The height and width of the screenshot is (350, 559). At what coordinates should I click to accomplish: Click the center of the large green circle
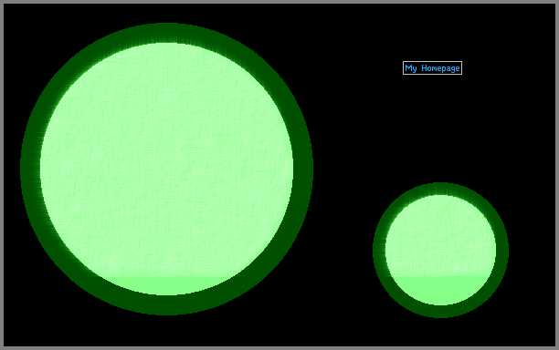166,169
